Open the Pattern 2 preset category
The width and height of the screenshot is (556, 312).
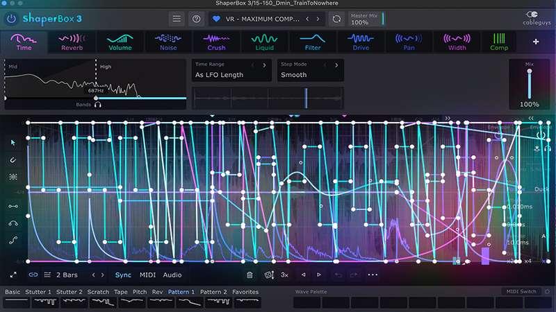click(x=213, y=292)
